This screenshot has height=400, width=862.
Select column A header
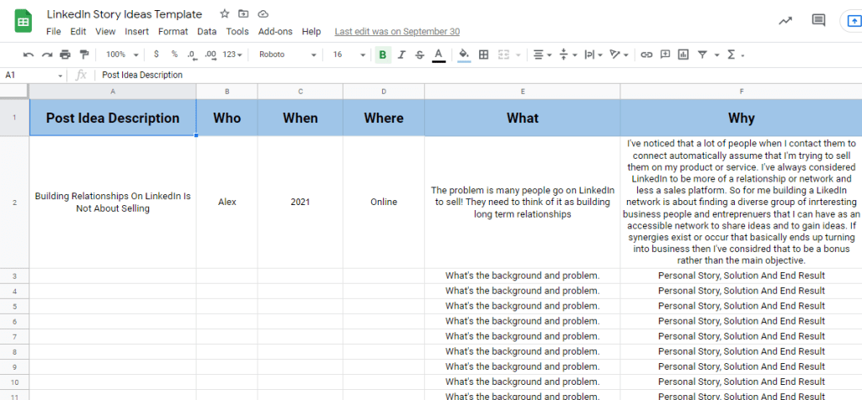click(113, 92)
